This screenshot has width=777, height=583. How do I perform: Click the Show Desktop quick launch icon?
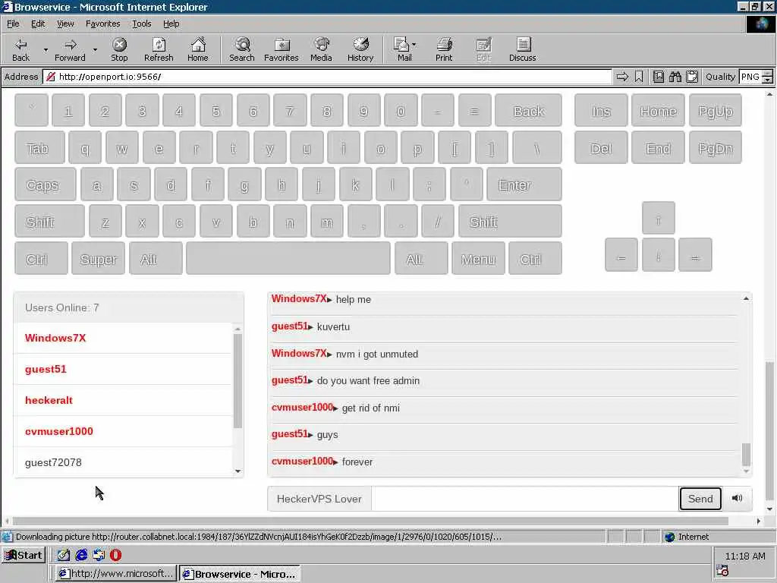click(x=64, y=555)
